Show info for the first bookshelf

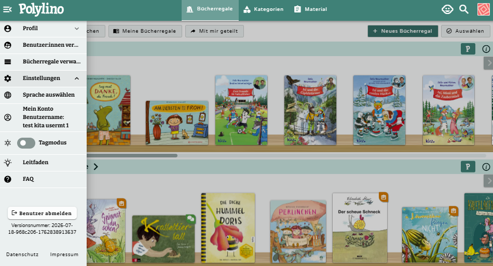point(486,49)
